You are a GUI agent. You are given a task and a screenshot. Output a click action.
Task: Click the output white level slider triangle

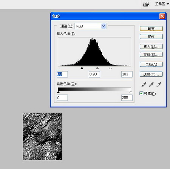click(x=131, y=92)
